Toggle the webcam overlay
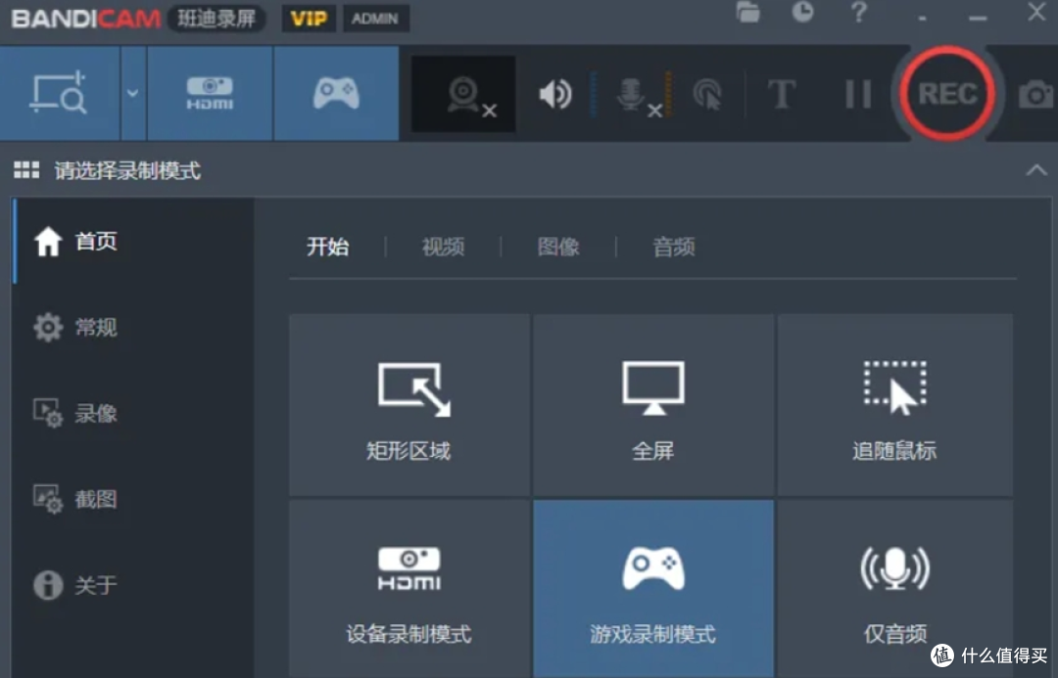 point(463,94)
